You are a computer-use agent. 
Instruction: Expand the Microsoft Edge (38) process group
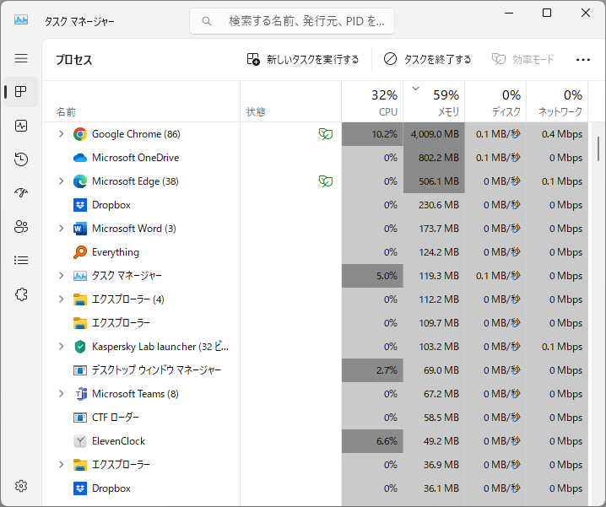[x=61, y=181]
